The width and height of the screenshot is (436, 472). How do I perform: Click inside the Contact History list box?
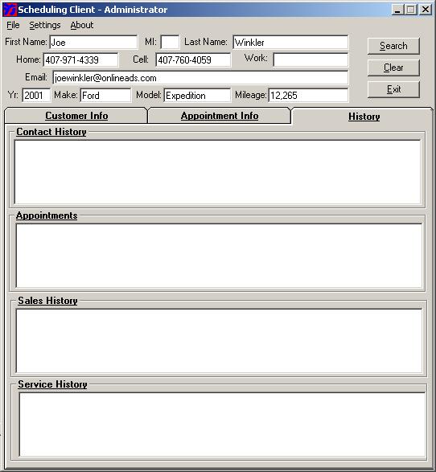(217, 172)
